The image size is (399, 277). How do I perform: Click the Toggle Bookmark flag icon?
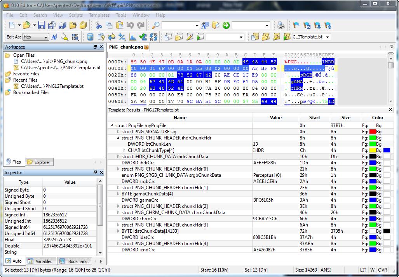[x=296, y=26]
